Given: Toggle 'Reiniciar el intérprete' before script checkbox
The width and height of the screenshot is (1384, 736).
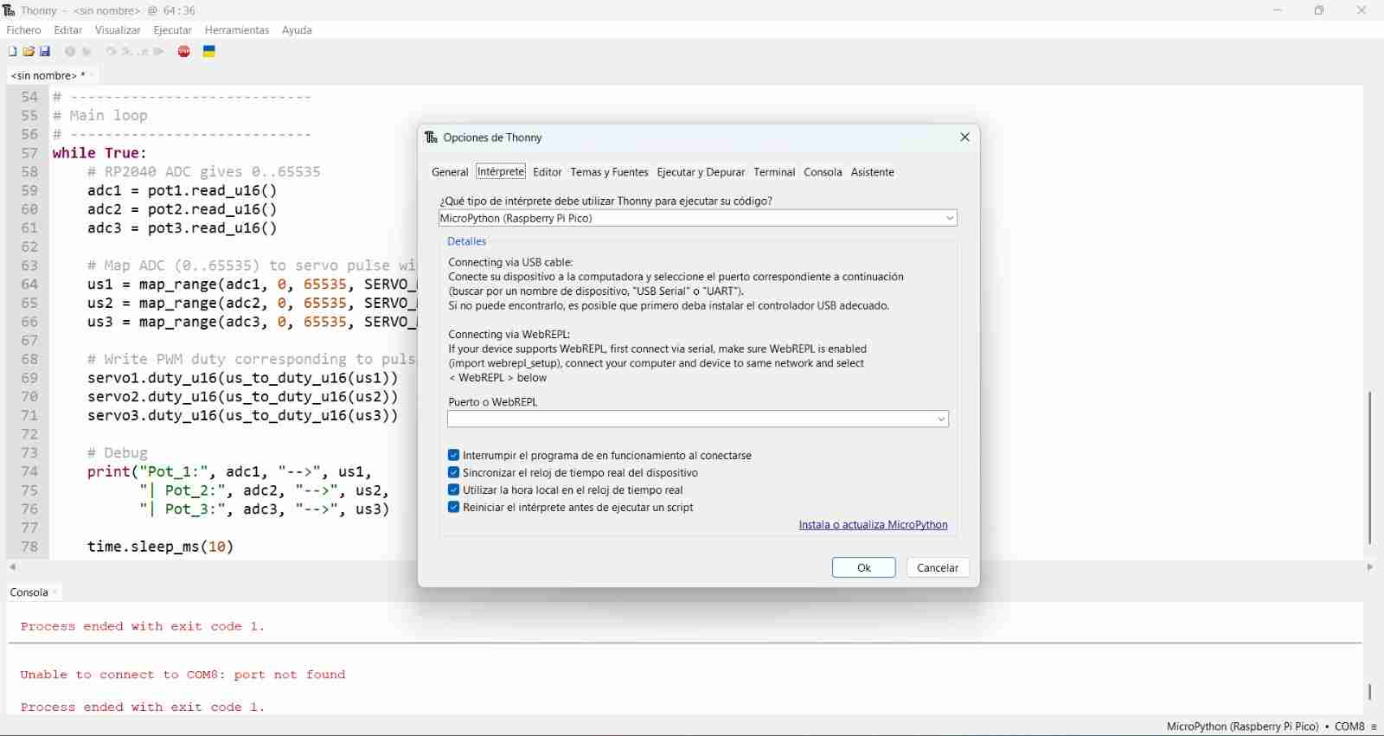Looking at the screenshot, I should (453, 508).
